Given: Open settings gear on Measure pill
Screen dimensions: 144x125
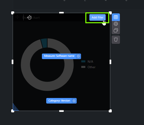Looking at the screenshot, I should pos(78,56).
